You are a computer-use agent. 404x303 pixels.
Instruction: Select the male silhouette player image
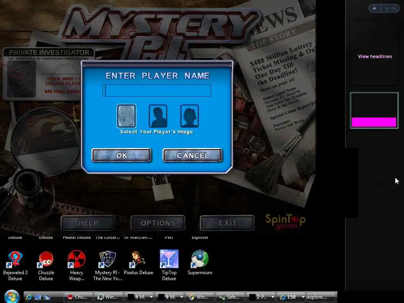[x=158, y=116]
